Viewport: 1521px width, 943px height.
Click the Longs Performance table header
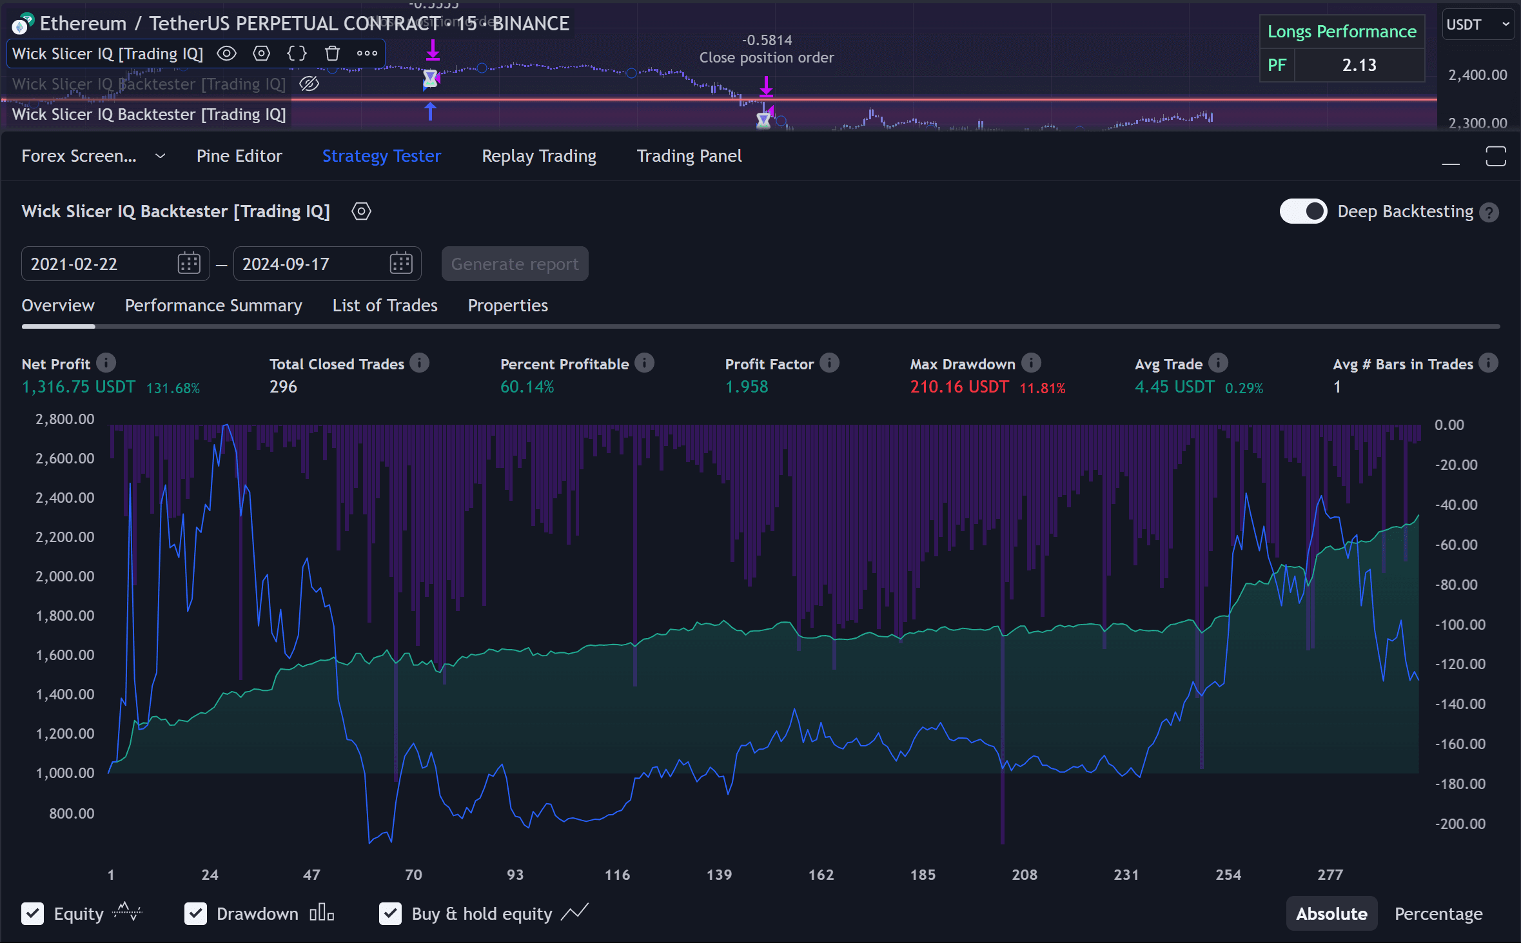[1342, 32]
